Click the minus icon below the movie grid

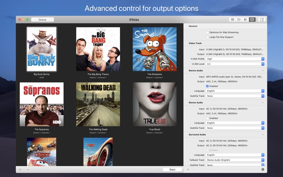[x=28, y=170]
